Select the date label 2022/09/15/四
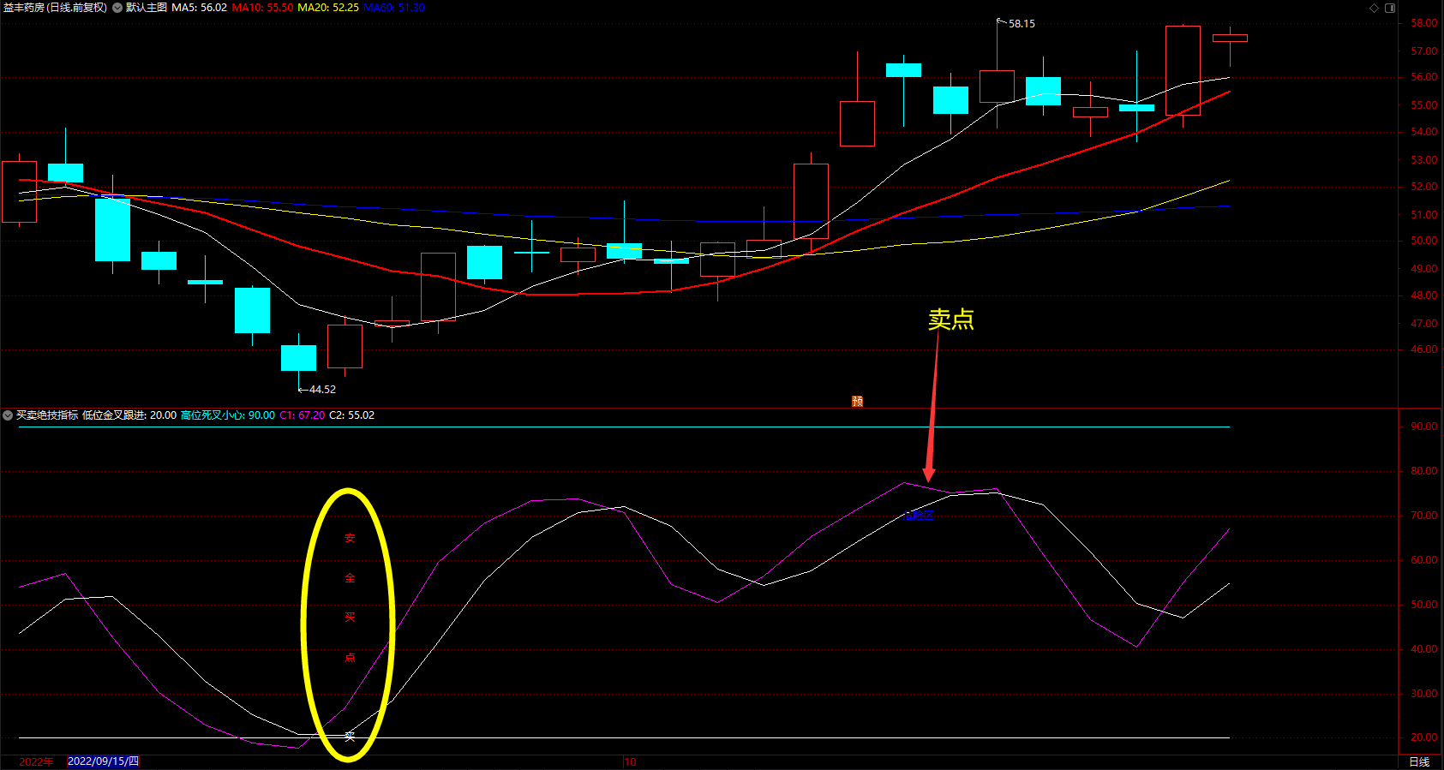This screenshot has height=770, width=1444. click(103, 761)
